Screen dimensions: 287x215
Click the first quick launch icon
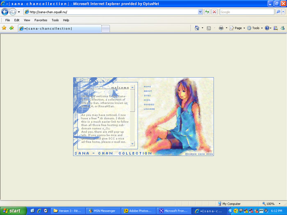click(x=32, y=211)
